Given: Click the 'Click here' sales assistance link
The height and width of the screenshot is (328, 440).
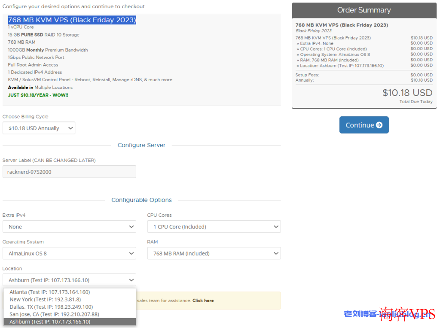Looking at the screenshot, I should coord(203,301).
